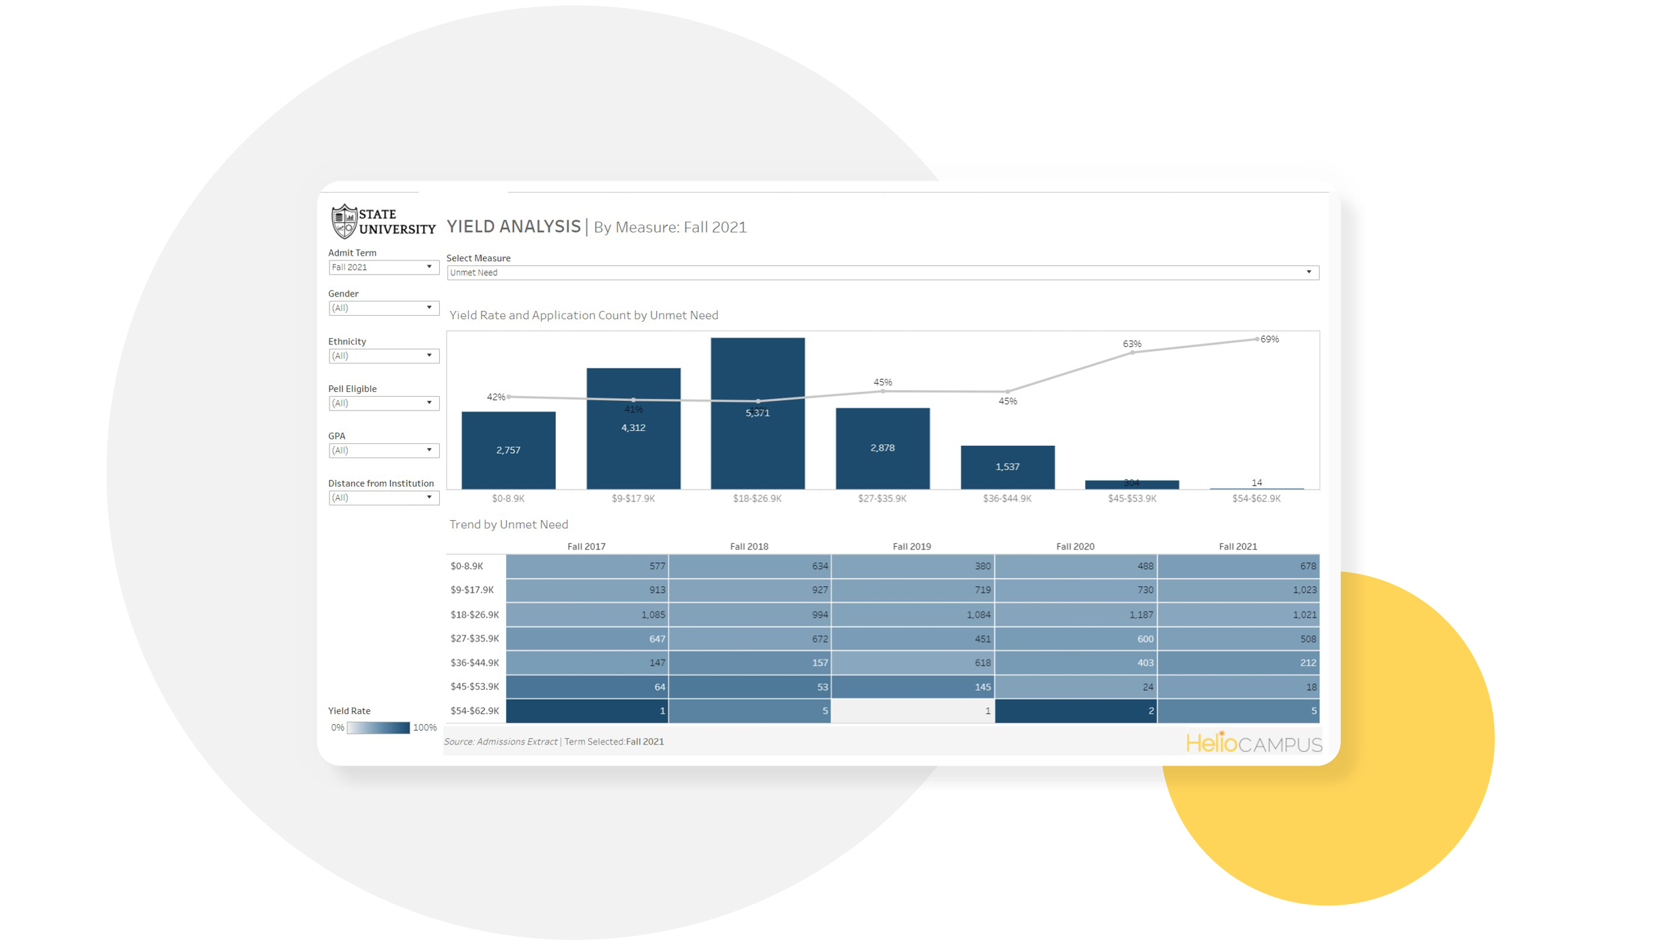Click the cell showing 678 in Fall 2021
Image resolution: width=1658 pixels, height=947 pixels.
pos(1239,566)
